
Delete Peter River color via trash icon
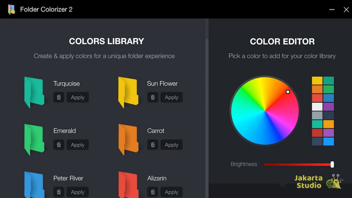coord(59,192)
